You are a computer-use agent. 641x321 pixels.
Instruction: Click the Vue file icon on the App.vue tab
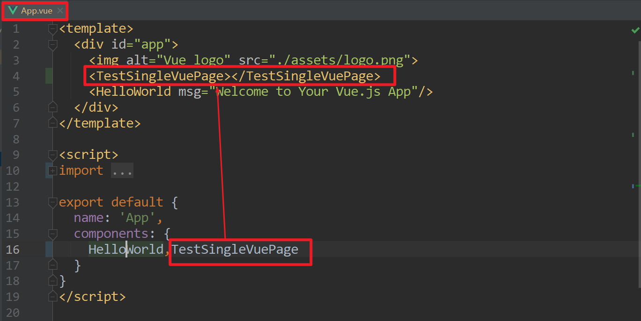coord(13,11)
